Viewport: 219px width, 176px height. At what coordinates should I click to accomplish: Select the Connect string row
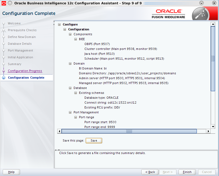tap(110, 103)
